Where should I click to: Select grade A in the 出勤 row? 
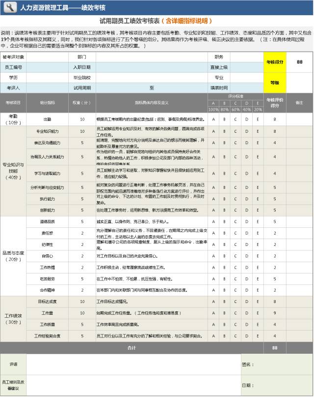click(213, 119)
